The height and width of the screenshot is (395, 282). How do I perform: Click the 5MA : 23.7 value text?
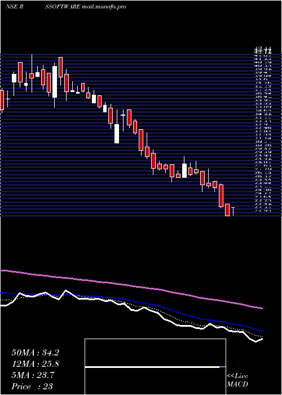pos(33,375)
